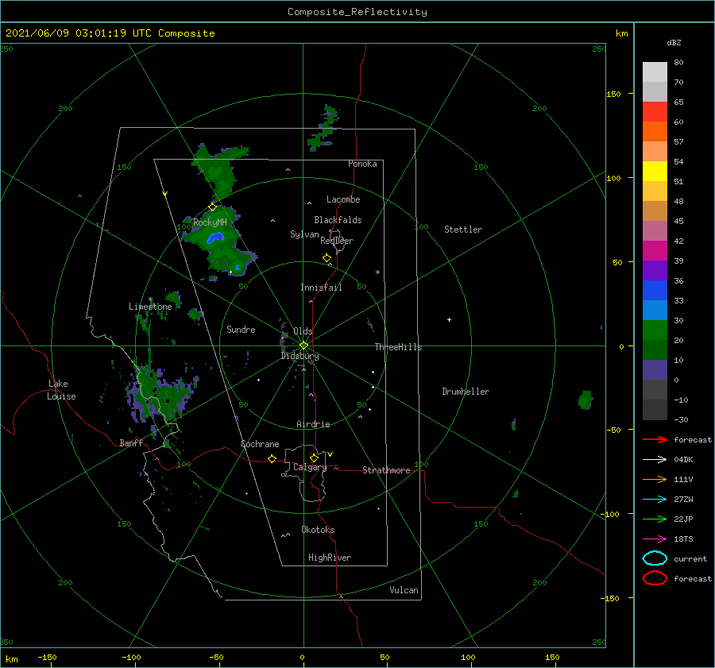
Task: Pick the purple 36 dBZ color swatch
Action: point(655,270)
